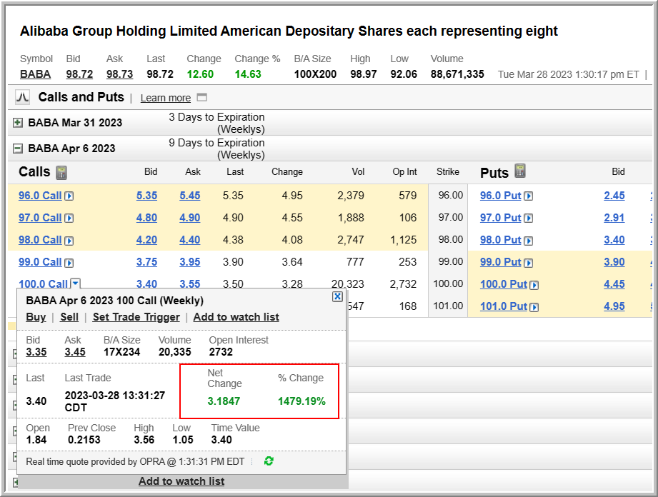Open arrow menu next to 96.0 Put
The height and width of the screenshot is (497, 658).
coord(529,196)
